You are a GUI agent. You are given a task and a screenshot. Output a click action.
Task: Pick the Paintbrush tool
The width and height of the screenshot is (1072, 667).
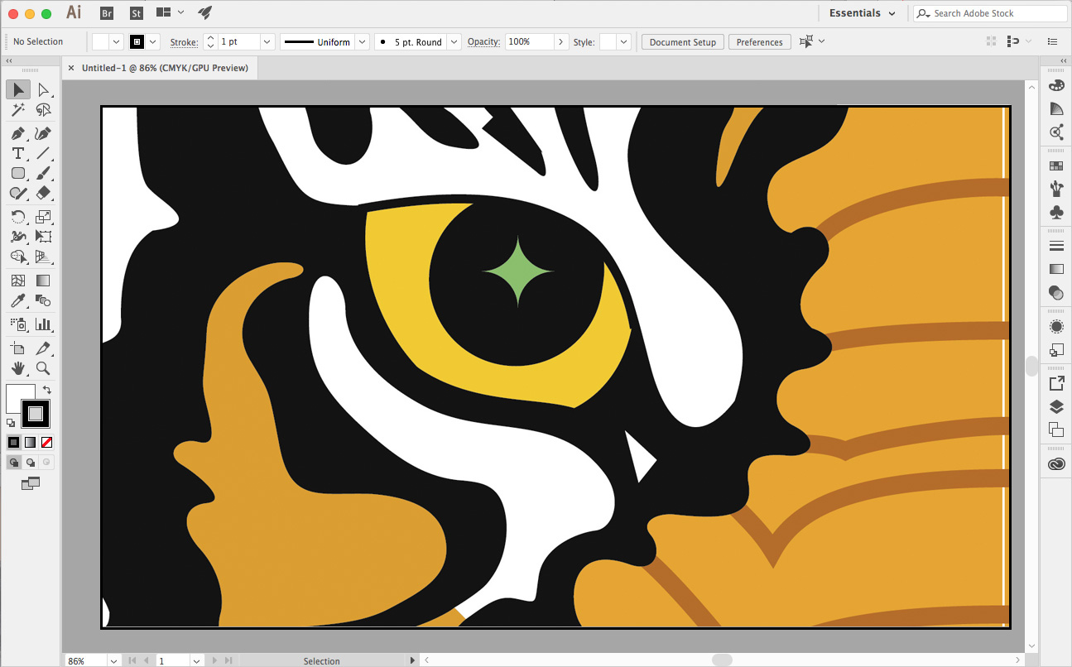coord(44,173)
